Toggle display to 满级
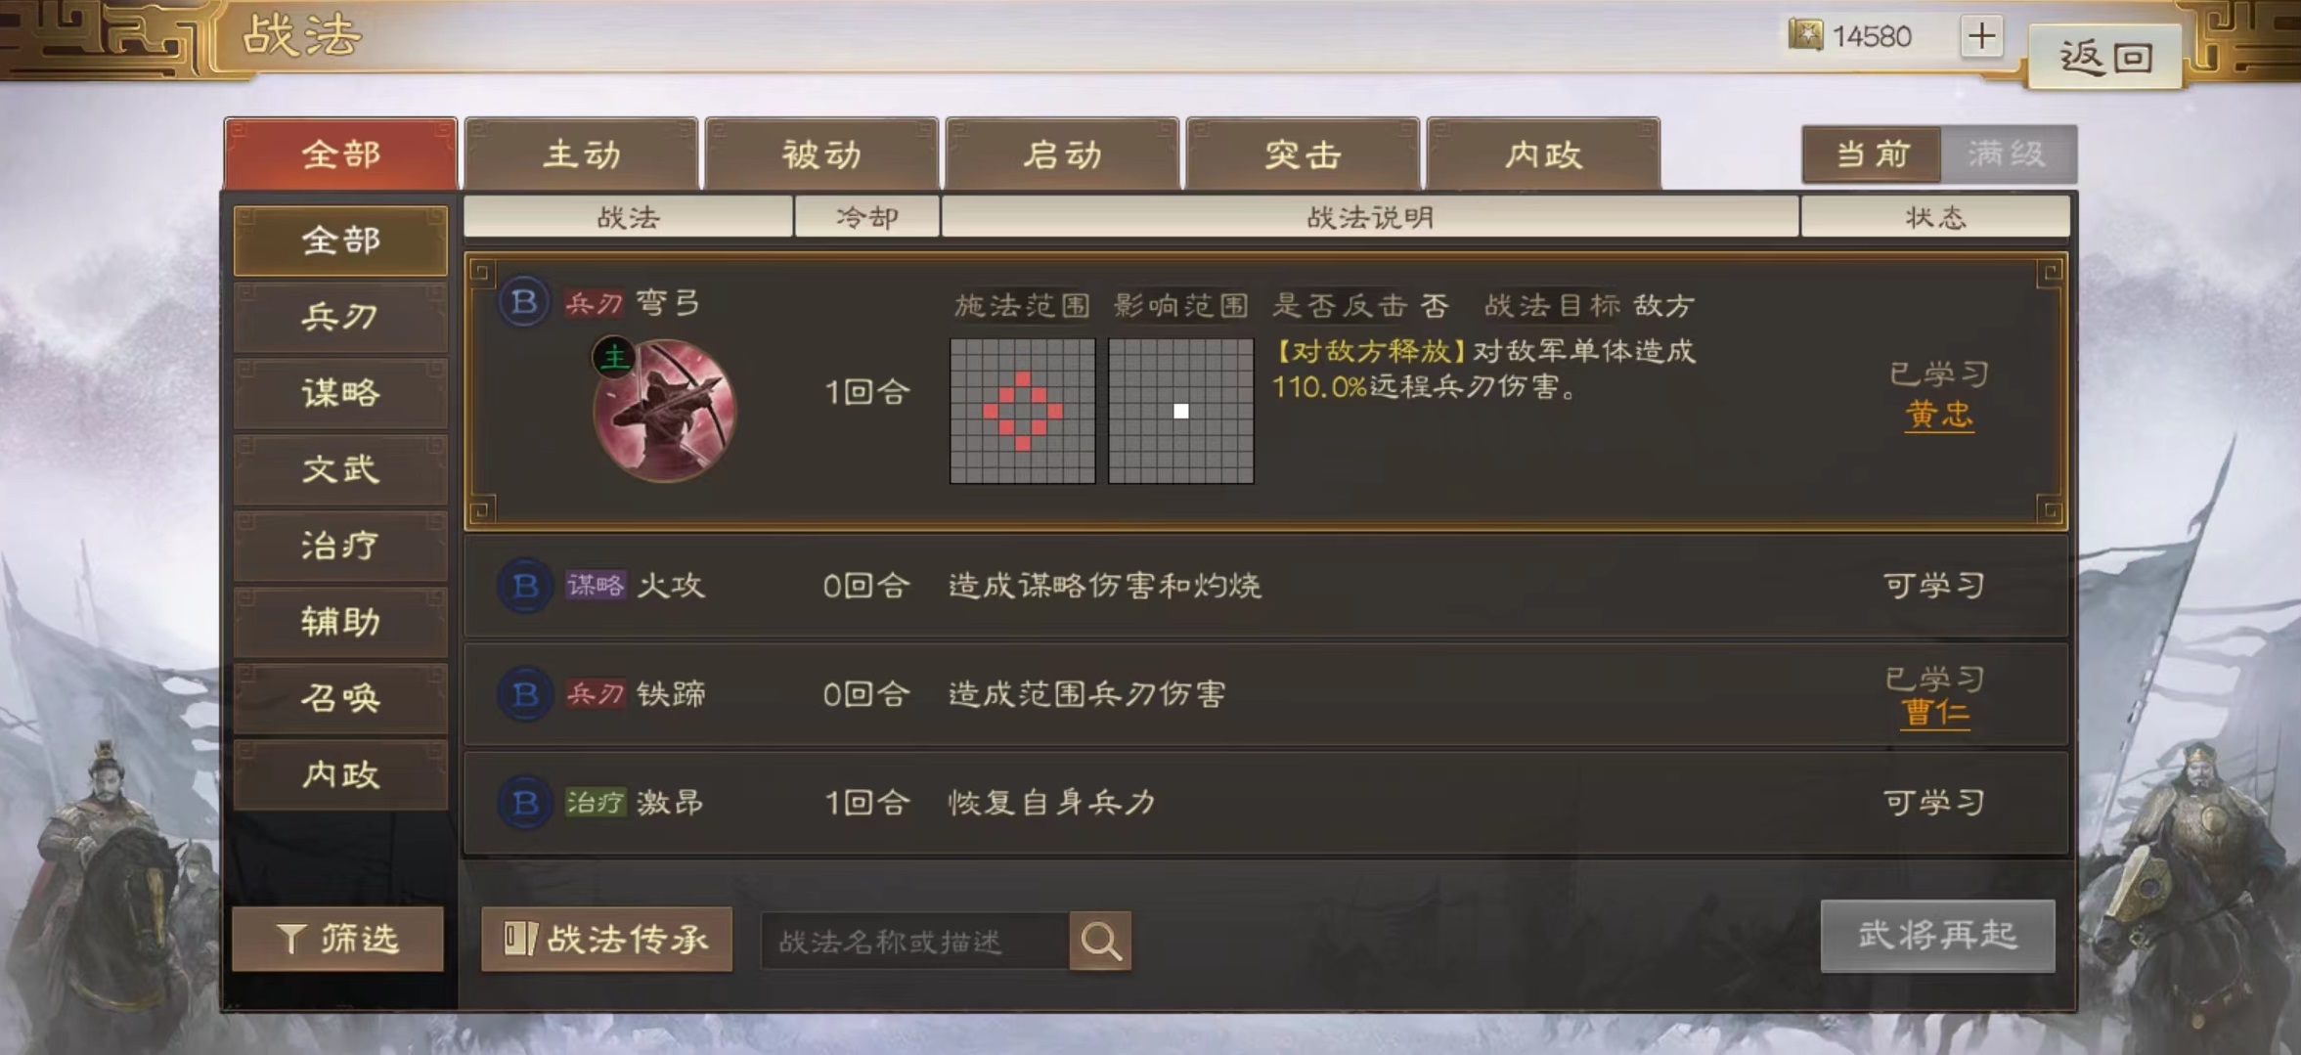2301x1055 pixels. [x=2008, y=154]
